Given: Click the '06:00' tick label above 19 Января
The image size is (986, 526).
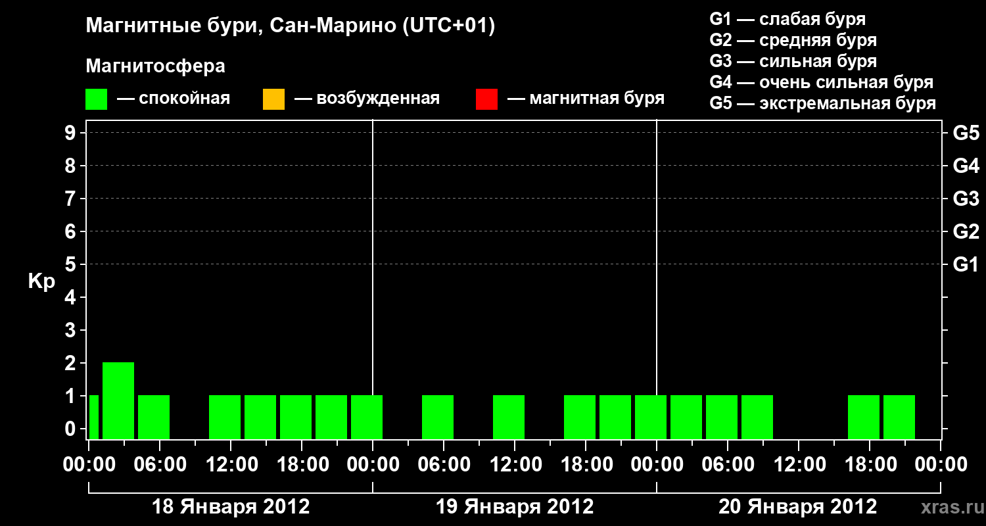Looking at the screenshot, I should tap(444, 465).
